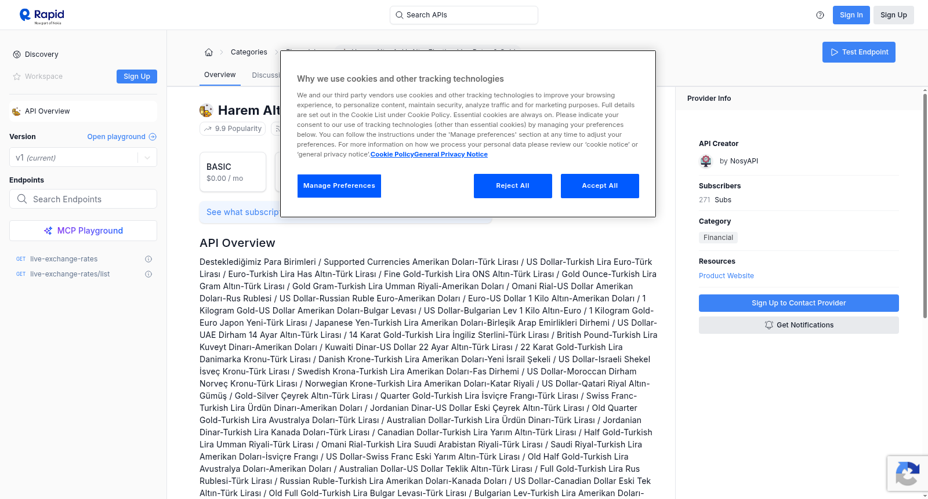
Task: Click the 9.9 Popularity badge
Action: tap(233, 129)
